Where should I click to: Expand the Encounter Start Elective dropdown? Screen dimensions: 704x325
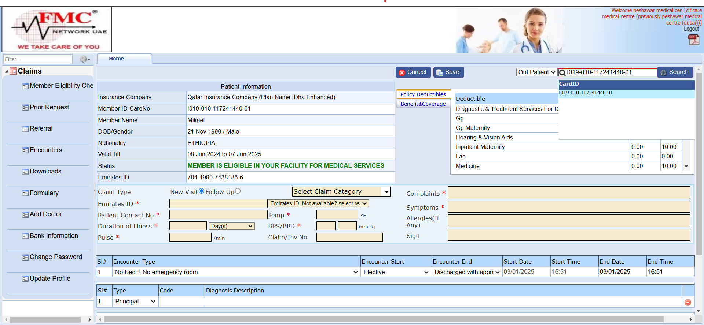pyautogui.click(x=396, y=272)
